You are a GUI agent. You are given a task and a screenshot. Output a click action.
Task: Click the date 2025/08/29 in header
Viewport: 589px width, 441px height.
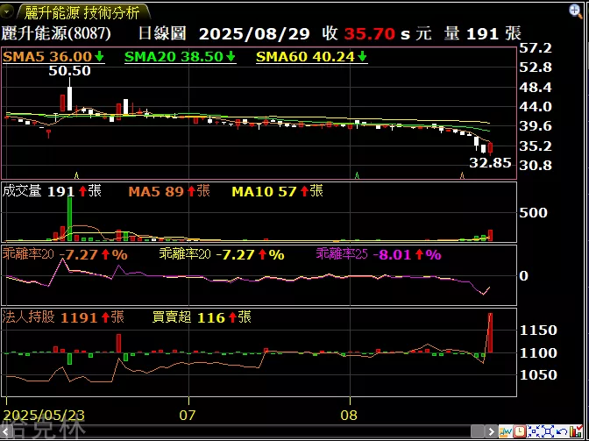coord(254,34)
